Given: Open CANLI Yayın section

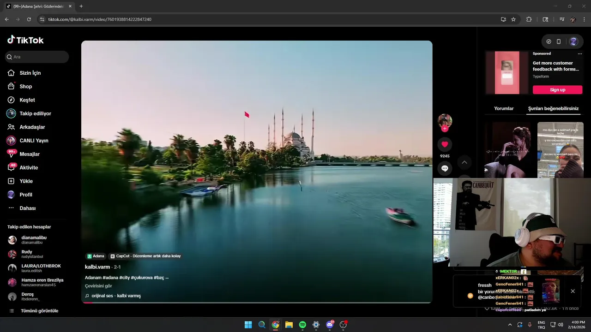Looking at the screenshot, I should pos(34,141).
